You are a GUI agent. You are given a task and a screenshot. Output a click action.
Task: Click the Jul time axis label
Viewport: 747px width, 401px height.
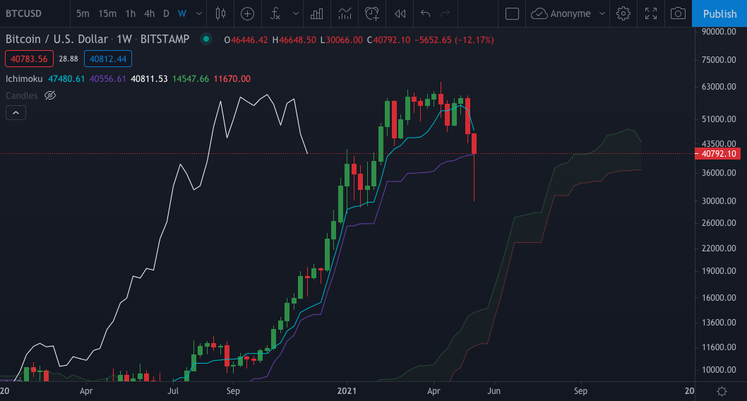[173, 391]
